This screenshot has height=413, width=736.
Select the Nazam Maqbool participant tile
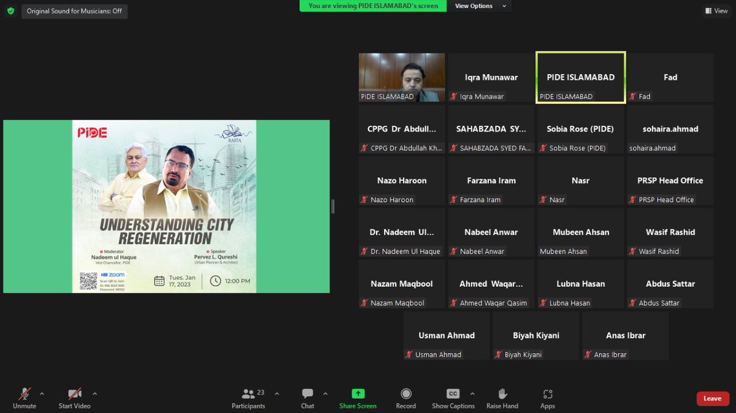(x=402, y=284)
